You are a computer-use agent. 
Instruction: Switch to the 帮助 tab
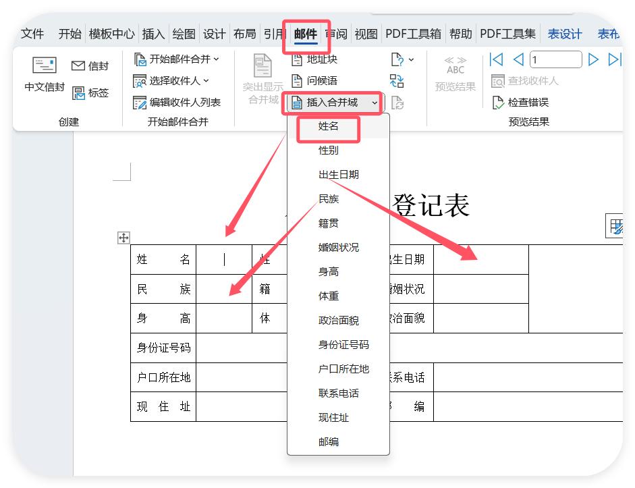pyautogui.click(x=461, y=34)
